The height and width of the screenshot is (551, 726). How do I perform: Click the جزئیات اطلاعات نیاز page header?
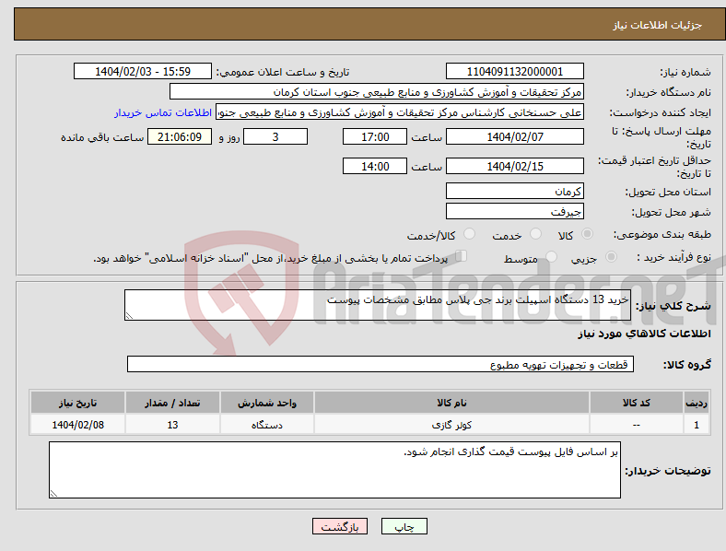[657, 25]
